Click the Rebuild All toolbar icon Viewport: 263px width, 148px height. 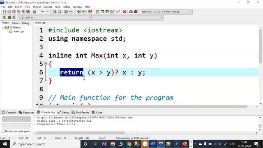pos(112,12)
